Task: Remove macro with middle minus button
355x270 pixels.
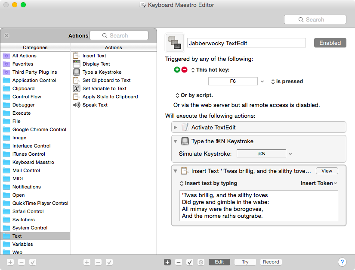Action: [x=98, y=262]
